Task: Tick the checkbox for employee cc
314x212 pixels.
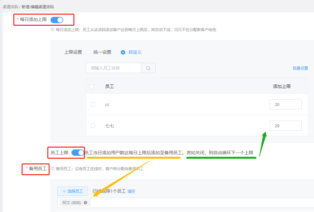Action: pyautogui.click(x=93, y=104)
